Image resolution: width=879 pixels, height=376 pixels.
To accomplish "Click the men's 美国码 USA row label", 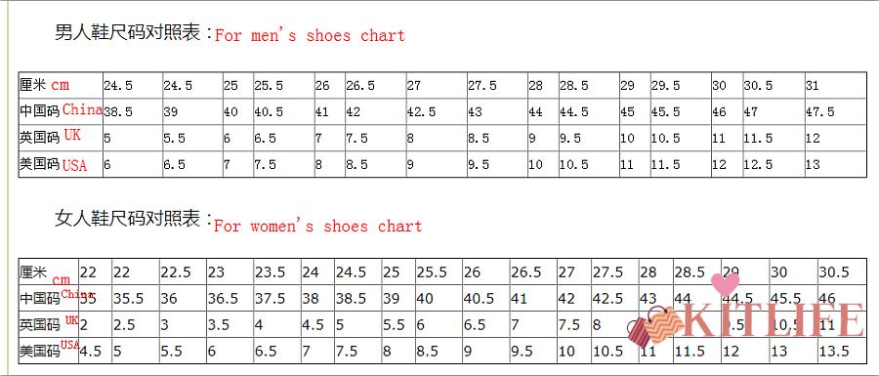I will (x=62, y=164).
